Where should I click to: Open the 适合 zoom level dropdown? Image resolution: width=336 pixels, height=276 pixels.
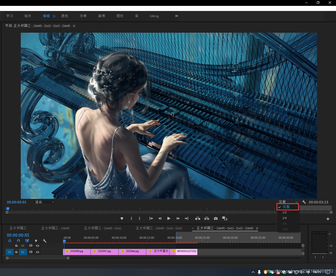click(44, 202)
